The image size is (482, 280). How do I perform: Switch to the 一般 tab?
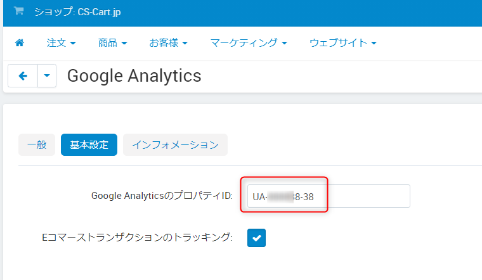(x=37, y=144)
